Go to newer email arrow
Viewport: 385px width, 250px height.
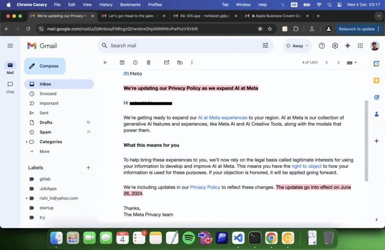pyautogui.click(x=327, y=62)
